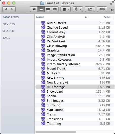Image resolution: width=115 pixels, height=134 pixels.
Task: Show hidden toolbar items via double chevron
Action: pos(112,10)
